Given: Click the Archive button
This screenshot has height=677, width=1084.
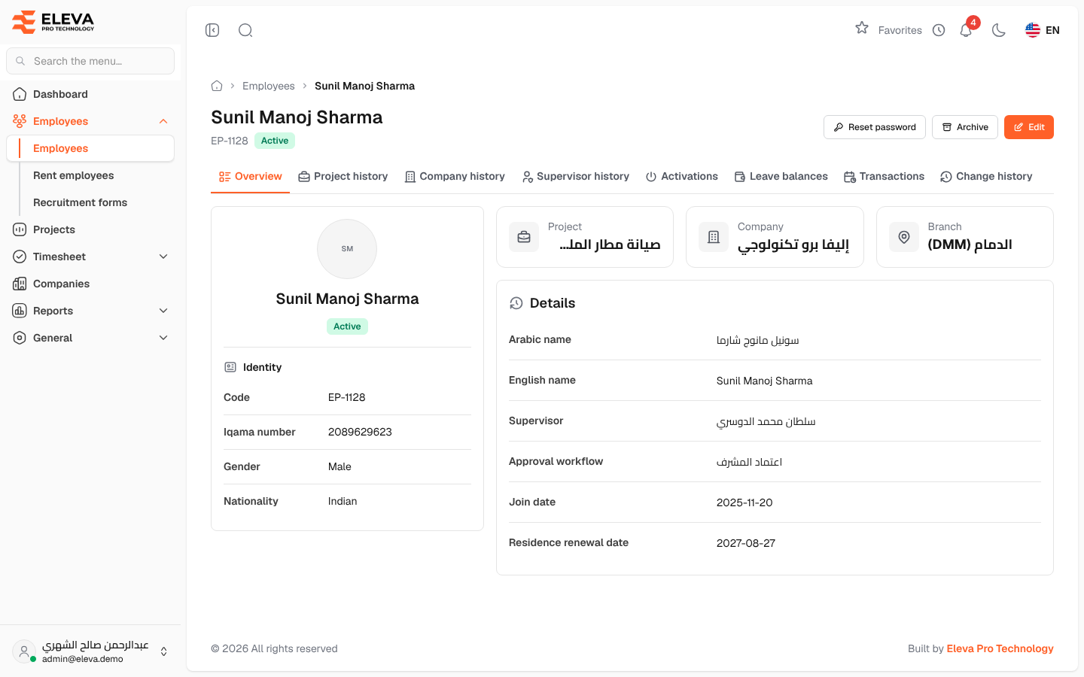Looking at the screenshot, I should point(965,127).
